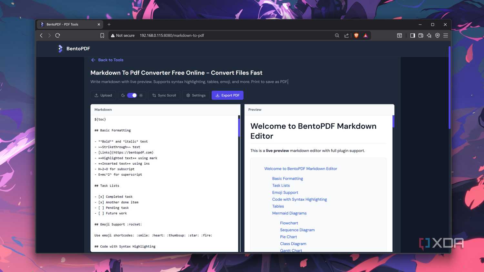The width and height of the screenshot is (484, 272).
Task: Jump to Class Diagram in contents
Action: [x=293, y=244]
